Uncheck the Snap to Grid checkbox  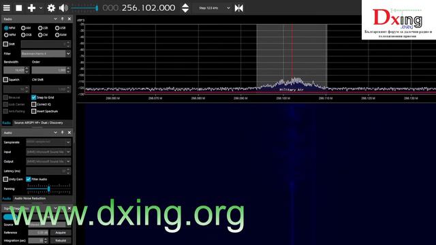tap(33, 97)
